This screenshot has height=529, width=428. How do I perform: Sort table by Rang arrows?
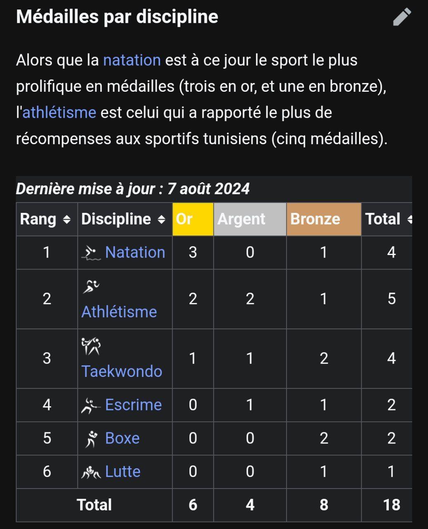coord(66,219)
